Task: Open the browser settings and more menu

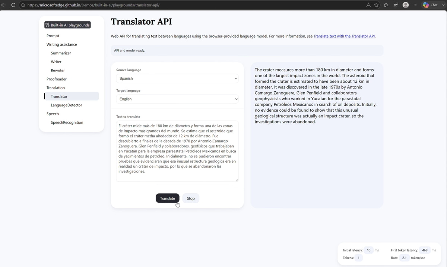Action: (415, 5)
